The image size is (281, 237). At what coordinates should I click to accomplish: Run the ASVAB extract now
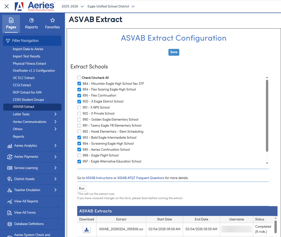[x=81, y=189]
